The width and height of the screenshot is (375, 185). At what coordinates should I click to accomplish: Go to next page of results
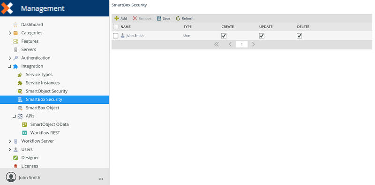point(254,44)
